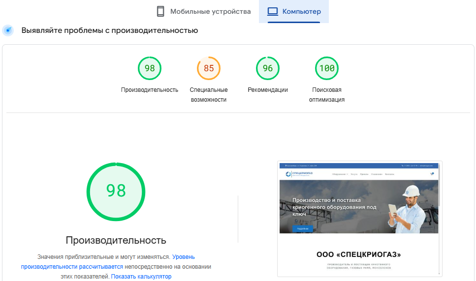
Task: Open Специальные возможности score gauge 85
Action: click(209, 68)
